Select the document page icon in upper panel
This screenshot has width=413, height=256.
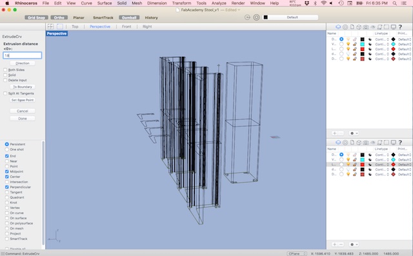[352, 27]
